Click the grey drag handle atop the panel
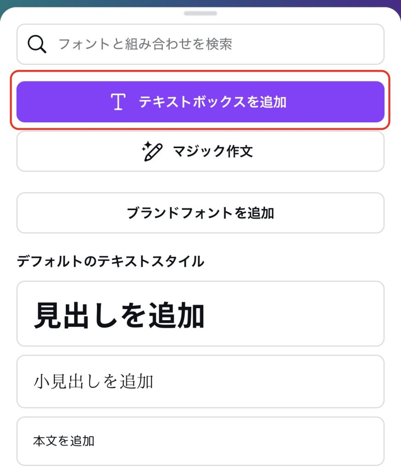401x471 pixels. (x=200, y=13)
